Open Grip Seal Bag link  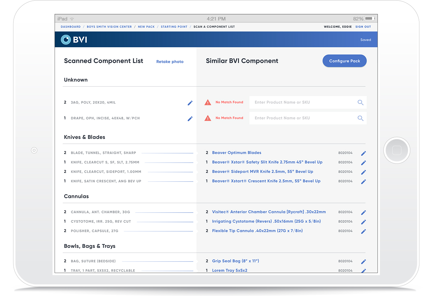click(236, 261)
